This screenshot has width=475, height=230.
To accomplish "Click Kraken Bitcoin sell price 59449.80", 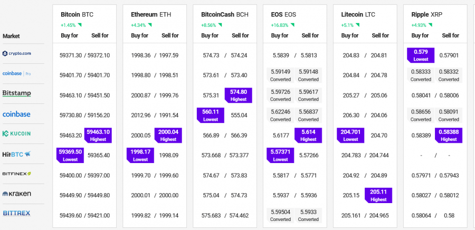I will (99, 196).
